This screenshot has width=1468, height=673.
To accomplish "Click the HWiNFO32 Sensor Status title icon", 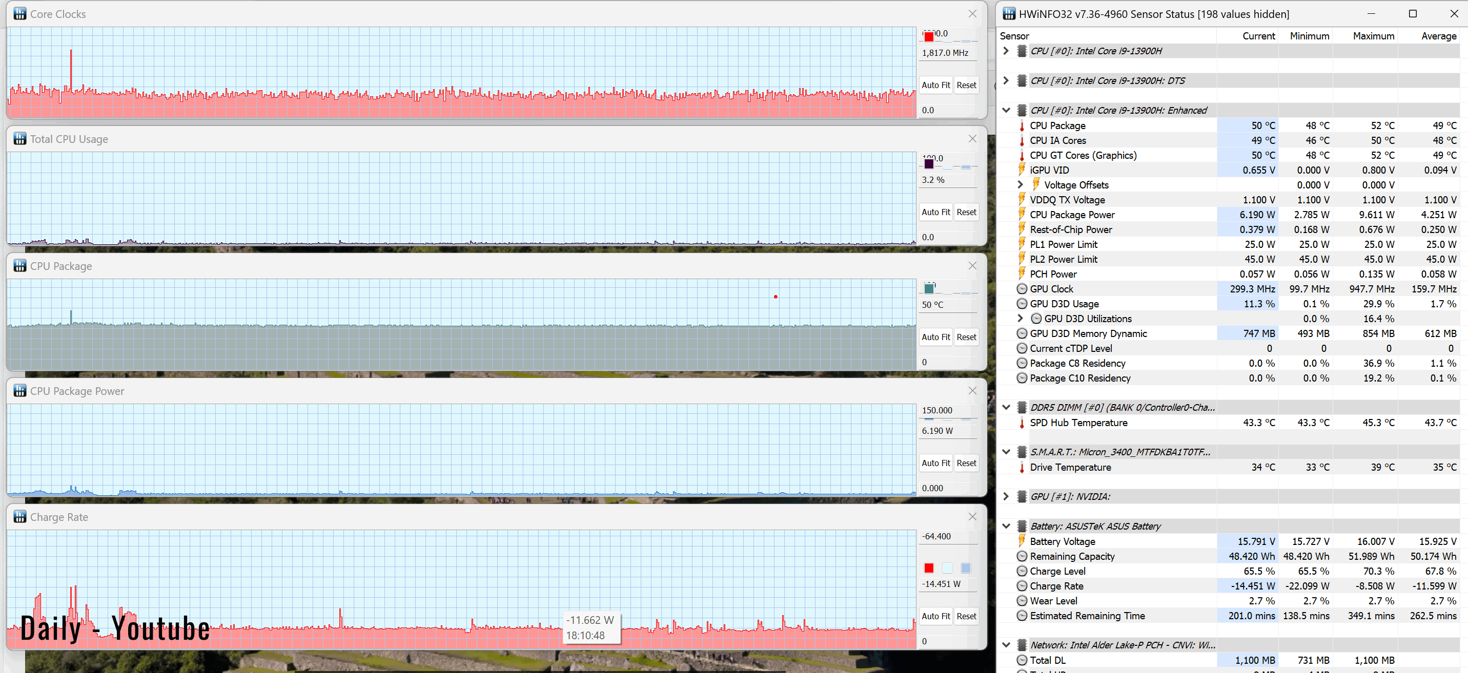I will click(1009, 14).
